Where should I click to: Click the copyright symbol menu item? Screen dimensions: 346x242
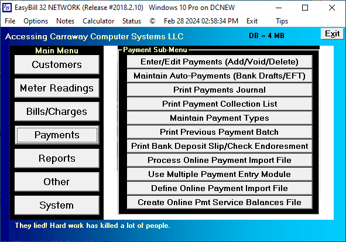152,21
